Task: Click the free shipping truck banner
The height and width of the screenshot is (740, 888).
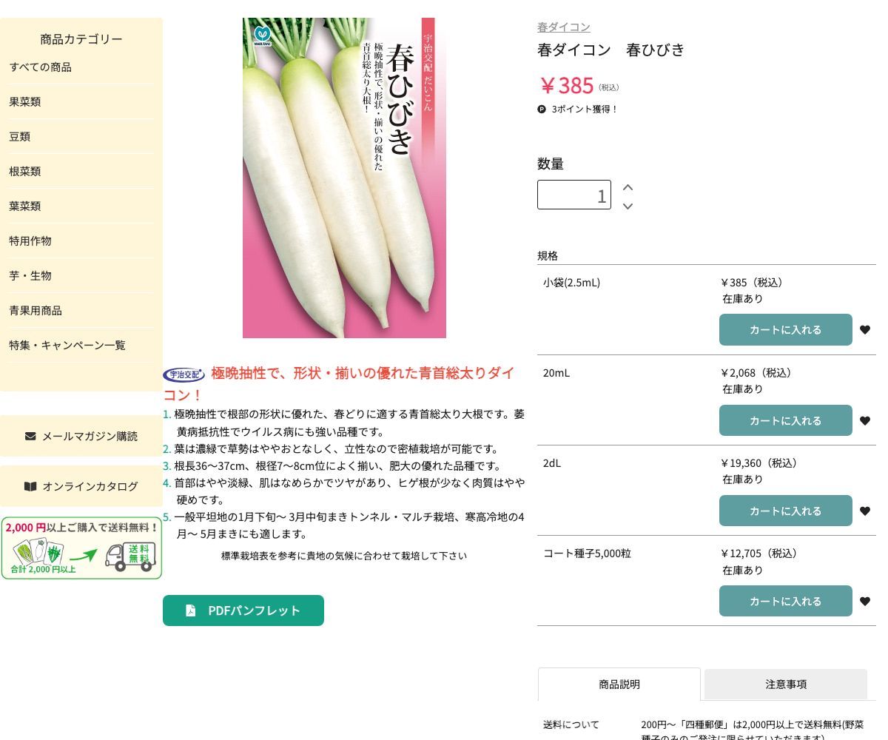Action: [81, 548]
